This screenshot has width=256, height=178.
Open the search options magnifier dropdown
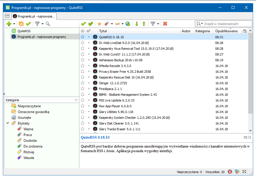(200, 24)
